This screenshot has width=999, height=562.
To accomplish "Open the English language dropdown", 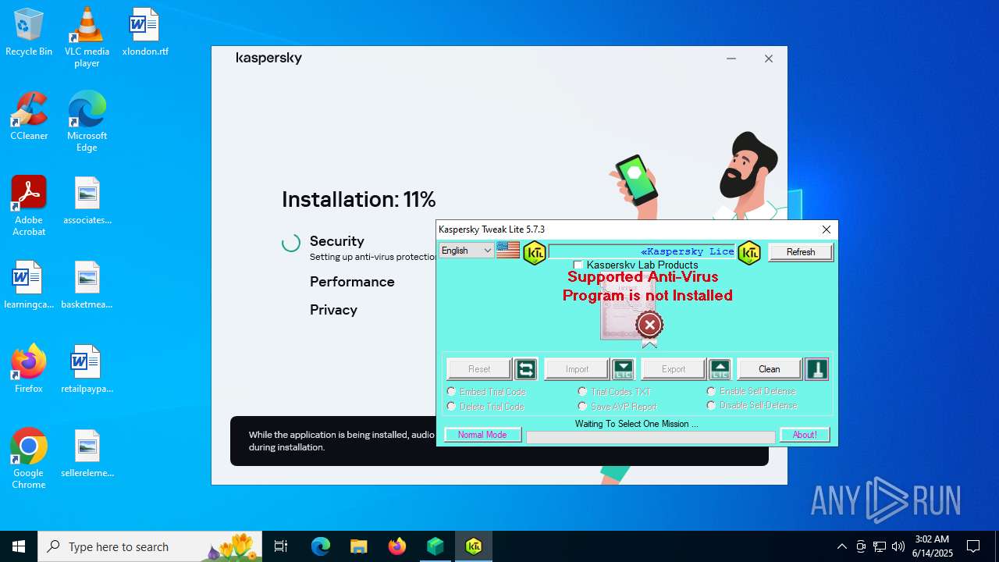I will pos(466,251).
